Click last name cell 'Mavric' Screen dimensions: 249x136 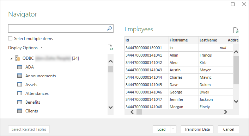coord(213,77)
